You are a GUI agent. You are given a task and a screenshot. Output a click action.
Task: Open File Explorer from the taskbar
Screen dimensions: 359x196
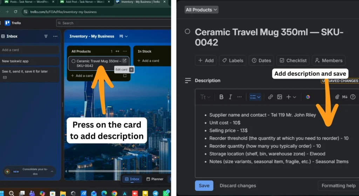(x=63, y=194)
